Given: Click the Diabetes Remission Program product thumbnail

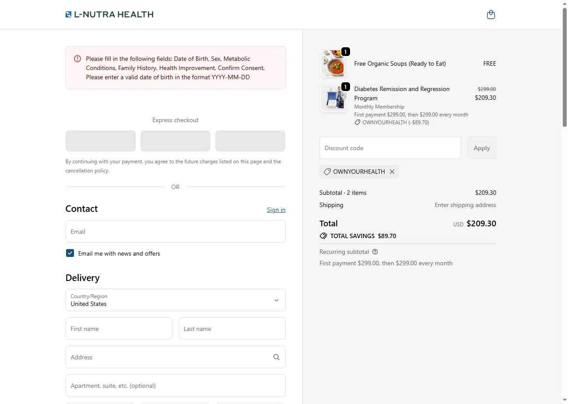Looking at the screenshot, I should (334, 98).
